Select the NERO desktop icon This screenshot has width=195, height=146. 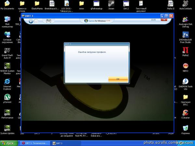pyautogui.click(x=186, y=67)
